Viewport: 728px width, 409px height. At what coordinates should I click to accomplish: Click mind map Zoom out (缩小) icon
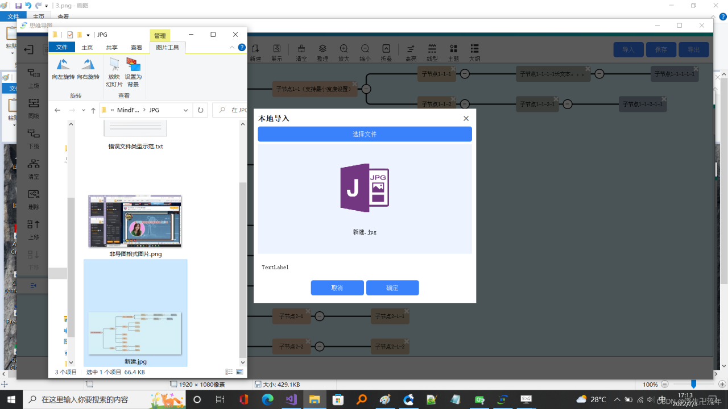pos(365,53)
